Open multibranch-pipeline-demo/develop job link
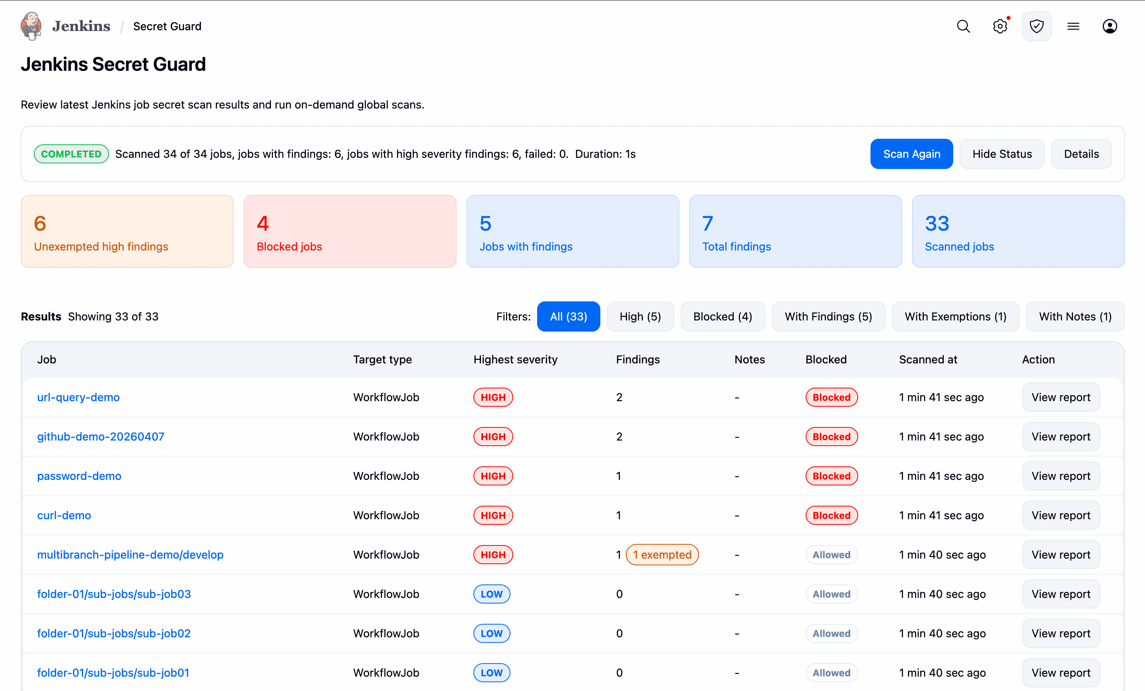Image resolution: width=1145 pixels, height=691 pixels. (x=130, y=555)
